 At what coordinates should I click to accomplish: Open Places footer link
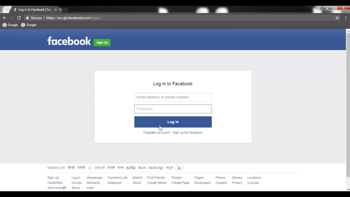(220, 178)
